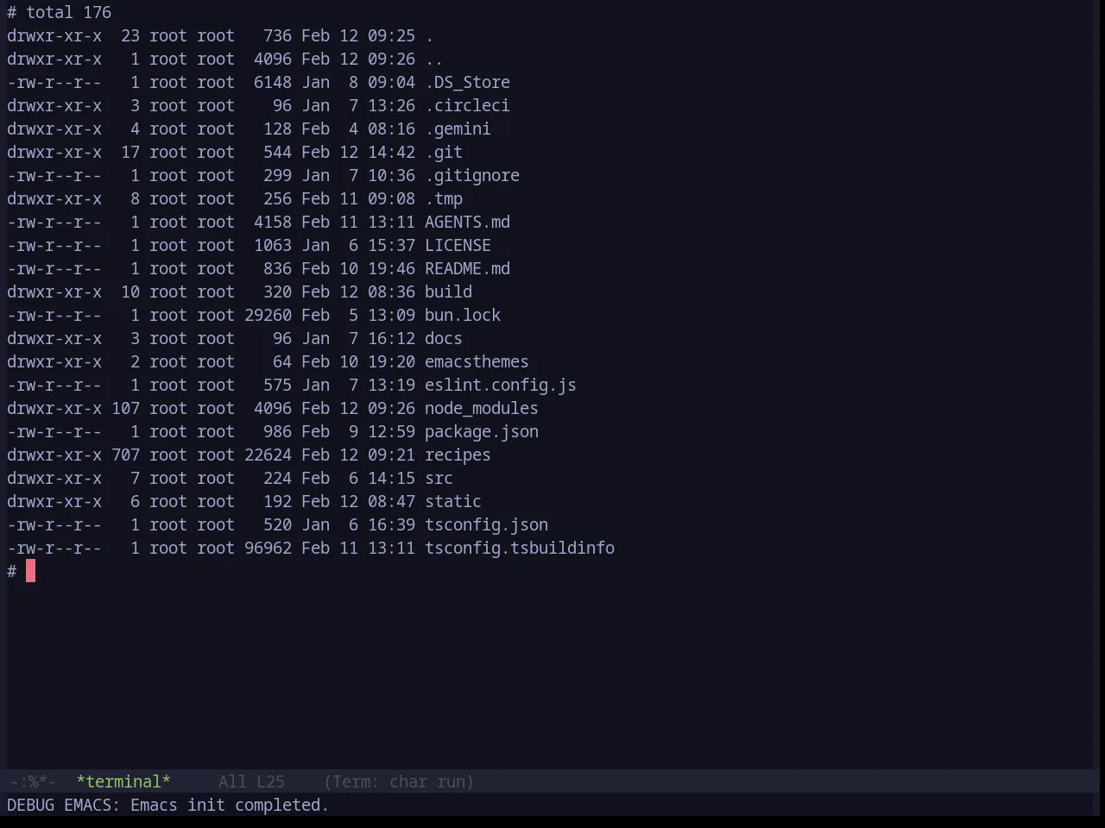This screenshot has height=828, width=1105.
Task: Click eslint.config.js file name
Action: click(501, 385)
